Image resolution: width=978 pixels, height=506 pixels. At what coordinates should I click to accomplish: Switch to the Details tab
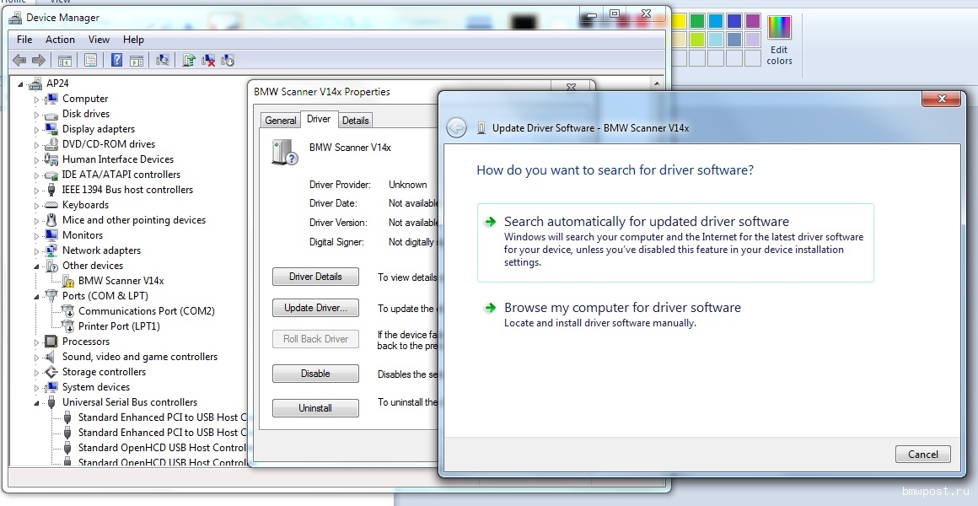[x=355, y=121]
